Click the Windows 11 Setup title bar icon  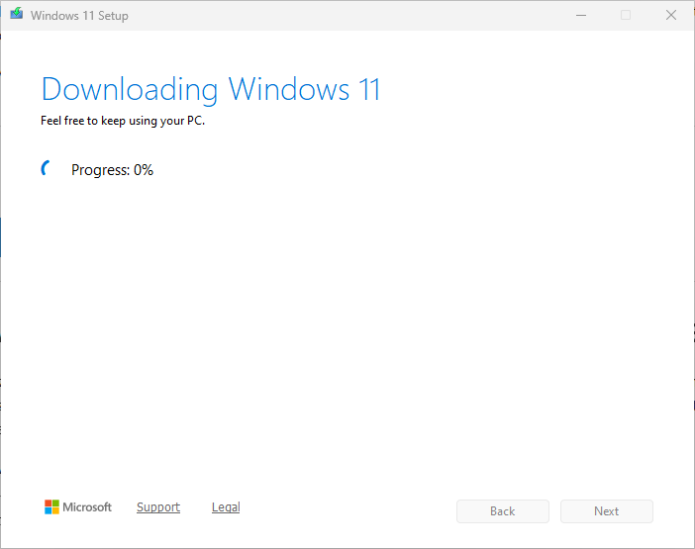click(17, 14)
